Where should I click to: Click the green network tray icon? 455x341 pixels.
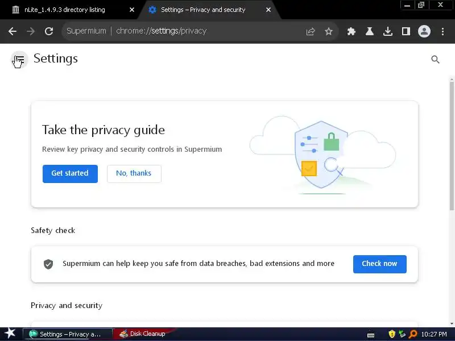pyautogui.click(x=402, y=334)
